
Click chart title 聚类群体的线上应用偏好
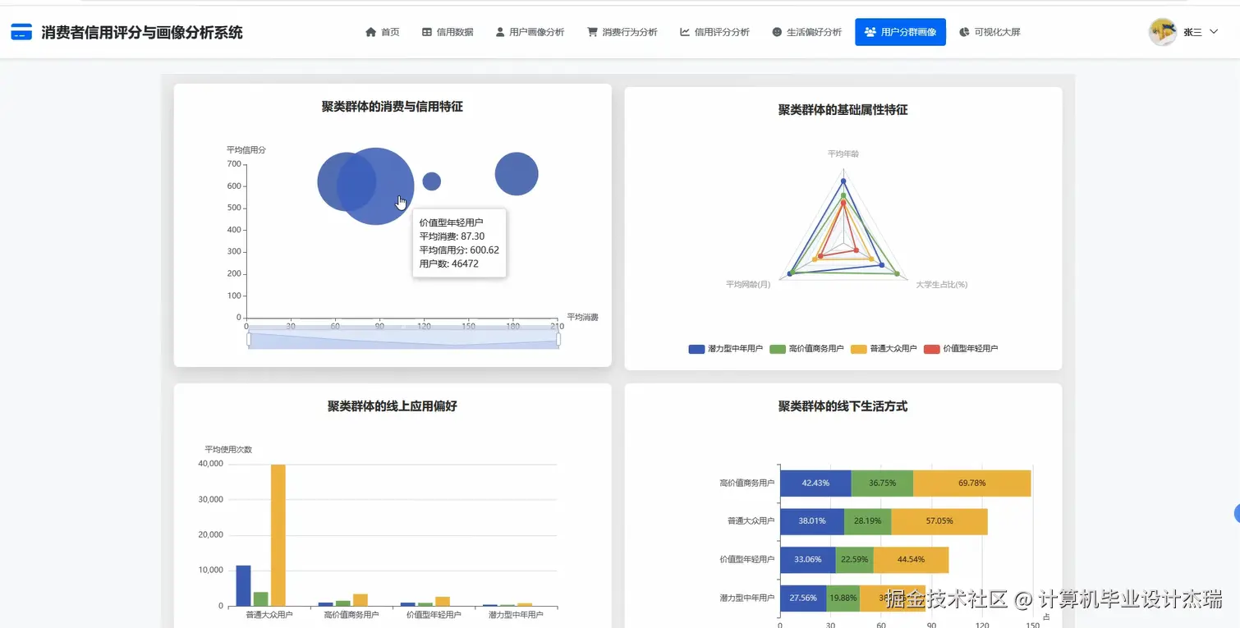[x=393, y=406]
